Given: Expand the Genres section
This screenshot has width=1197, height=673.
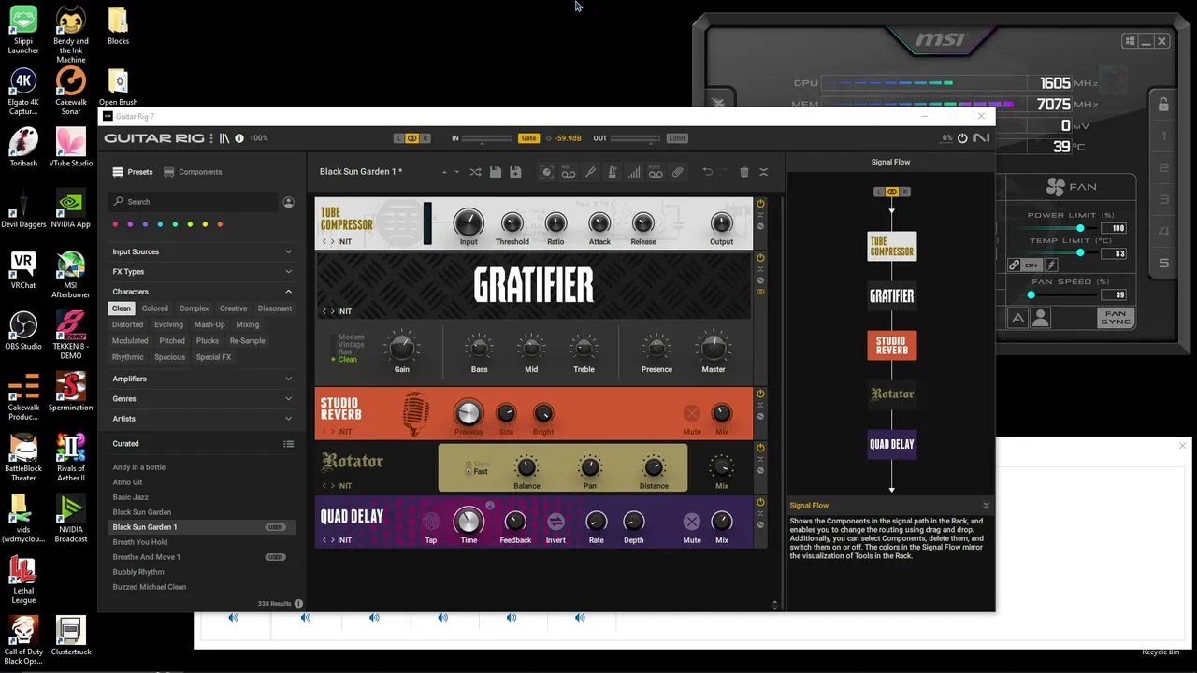Looking at the screenshot, I should coord(202,399).
